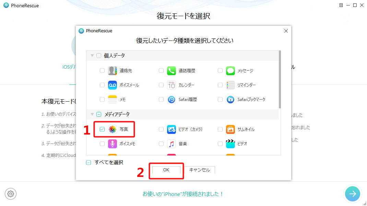This screenshot has width=367, height=206.
Task: Click the PhoneRescue logo in the dialog title bar
Action: point(81,31)
